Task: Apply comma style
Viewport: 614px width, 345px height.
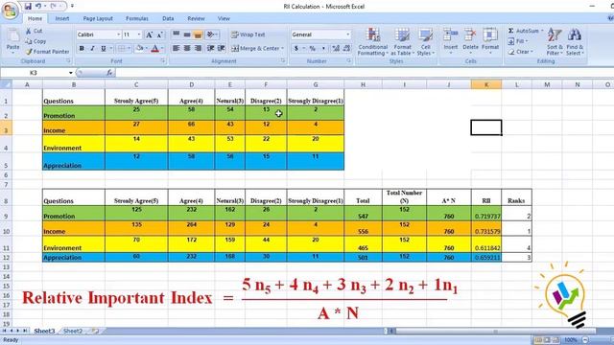Action: pyautogui.click(x=323, y=48)
